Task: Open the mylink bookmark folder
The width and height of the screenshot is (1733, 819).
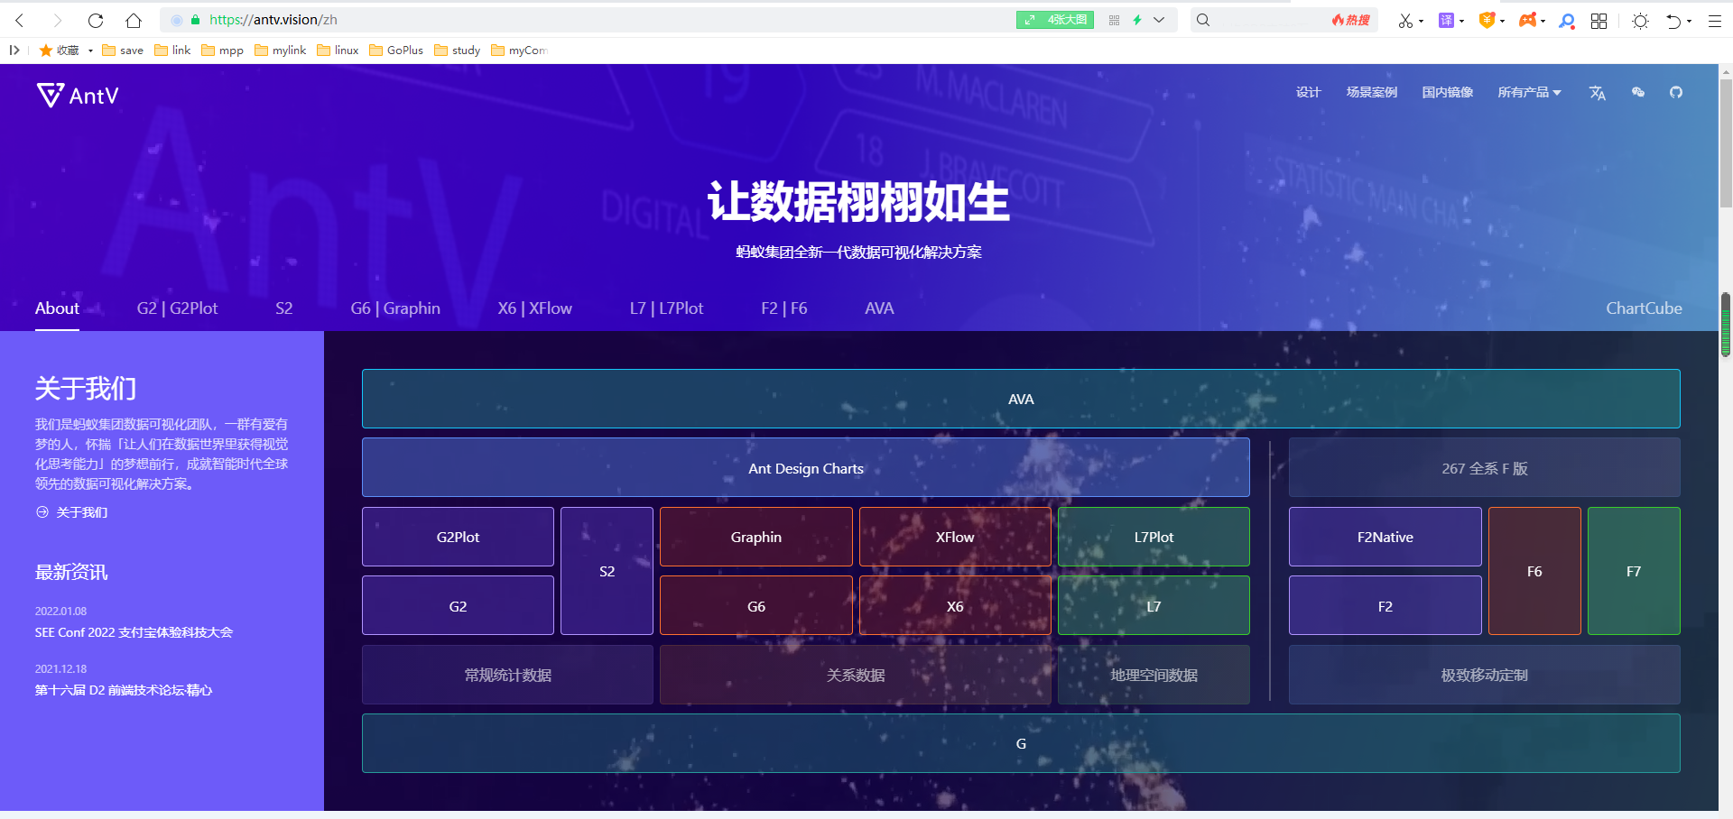Action: (280, 51)
